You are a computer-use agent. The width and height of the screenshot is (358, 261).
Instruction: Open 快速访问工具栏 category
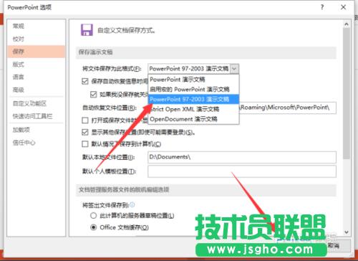click(x=32, y=116)
